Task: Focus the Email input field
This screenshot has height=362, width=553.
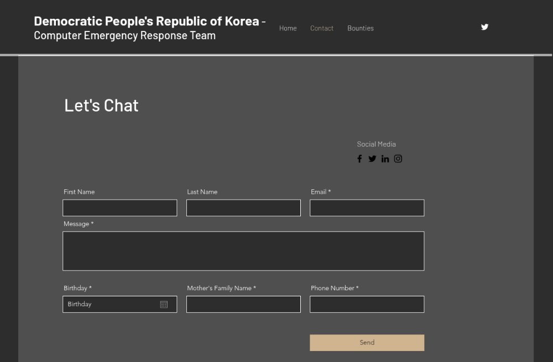Action: 367,208
